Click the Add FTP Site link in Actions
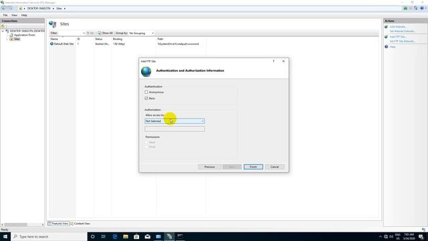428x241 pixels. (398, 37)
